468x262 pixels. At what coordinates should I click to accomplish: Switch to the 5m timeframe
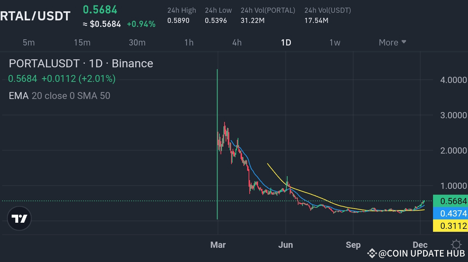tap(29, 43)
